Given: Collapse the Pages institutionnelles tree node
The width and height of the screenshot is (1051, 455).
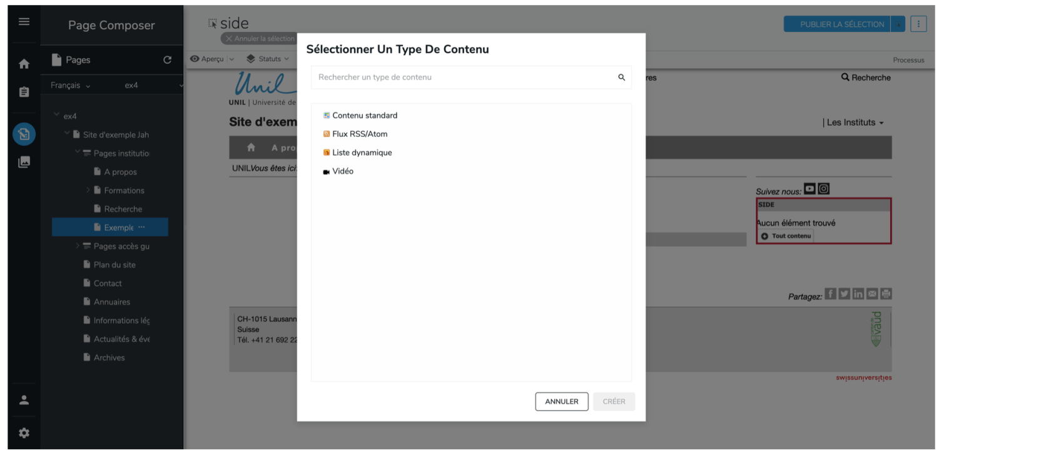Looking at the screenshot, I should pyautogui.click(x=78, y=152).
